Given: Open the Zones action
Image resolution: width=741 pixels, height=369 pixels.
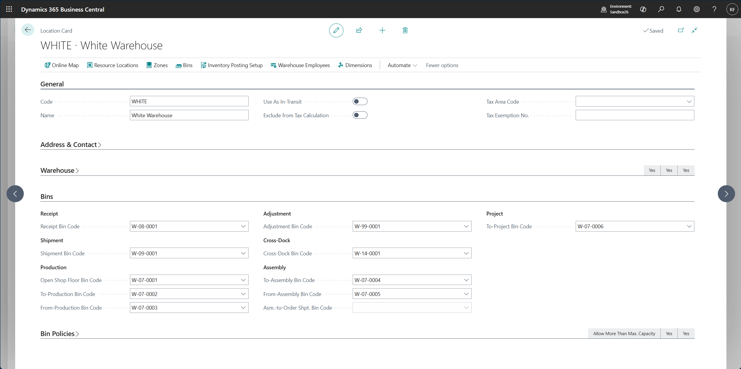Looking at the screenshot, I should 157,65.
